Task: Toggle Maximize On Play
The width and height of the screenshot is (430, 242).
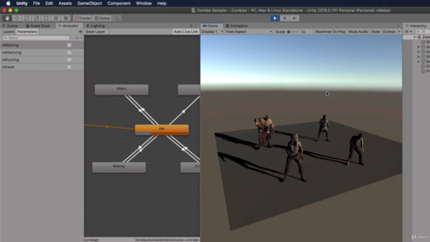Action: point(330,32)
